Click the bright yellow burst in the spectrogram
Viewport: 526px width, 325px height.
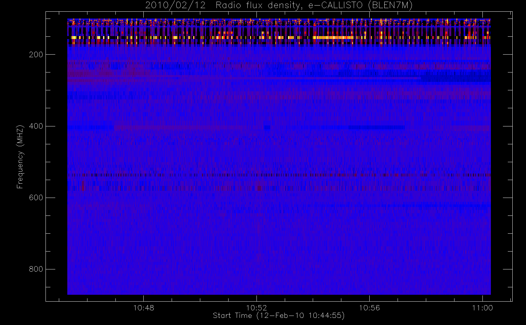[333, 38]
